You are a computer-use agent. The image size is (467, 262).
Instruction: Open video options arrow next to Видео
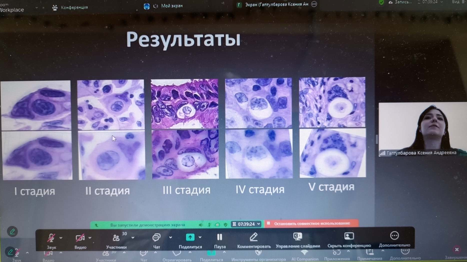coord(90,238)
